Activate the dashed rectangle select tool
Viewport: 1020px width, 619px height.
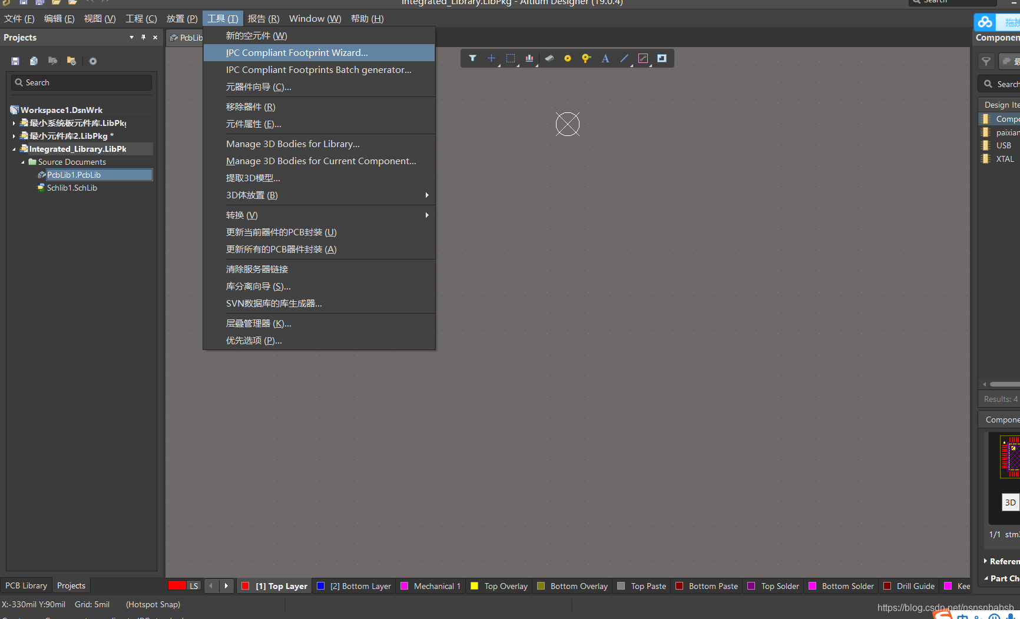[x=511, y=58]
